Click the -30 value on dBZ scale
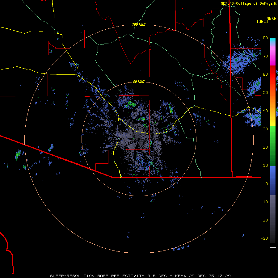 (x=264, y=238)
